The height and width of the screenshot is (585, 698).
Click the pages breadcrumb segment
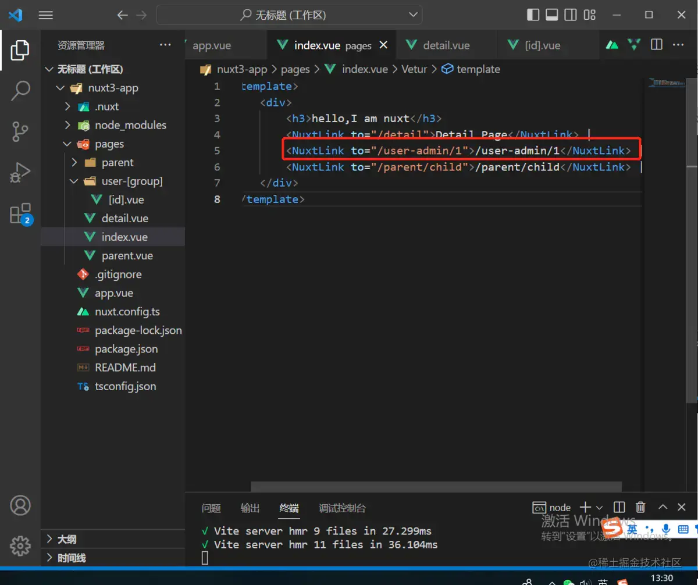295,69
